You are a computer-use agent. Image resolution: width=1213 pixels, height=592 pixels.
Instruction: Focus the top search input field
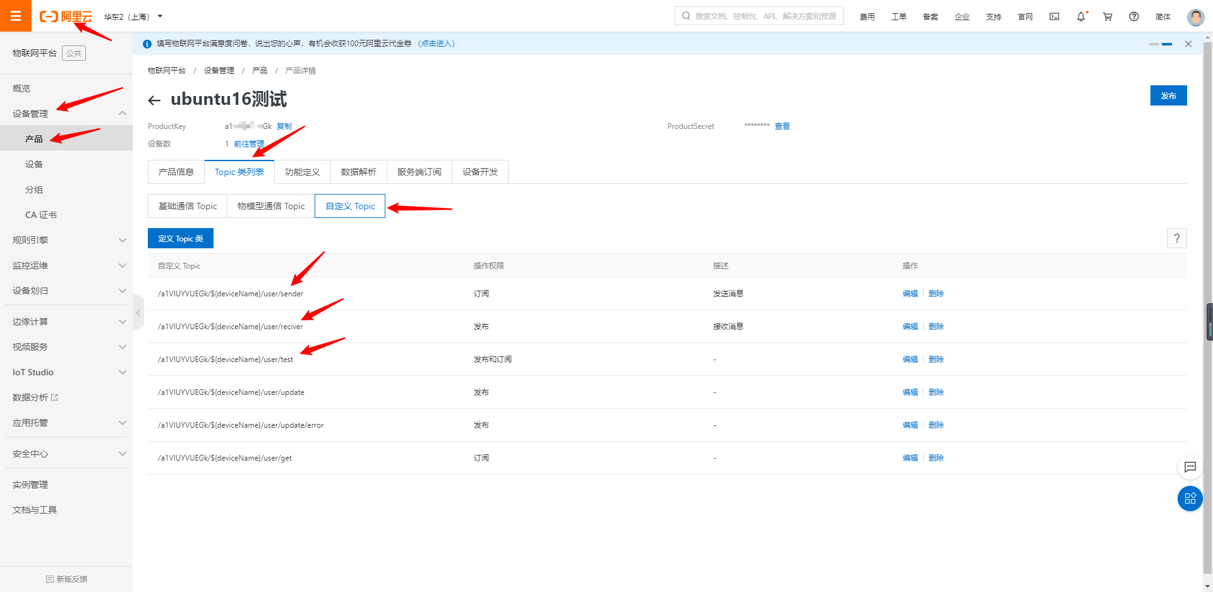pos(759,16)
